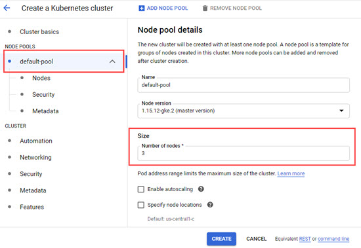Click the Add Node Pool plus icon
The image size is (361, 248).
click(141, 9)
